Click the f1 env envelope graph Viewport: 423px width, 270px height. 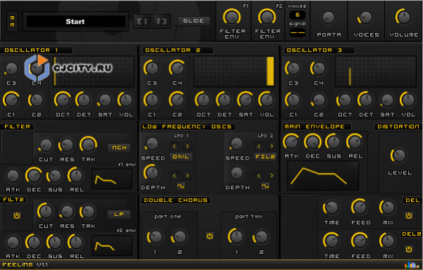click(x=112, y=179)
